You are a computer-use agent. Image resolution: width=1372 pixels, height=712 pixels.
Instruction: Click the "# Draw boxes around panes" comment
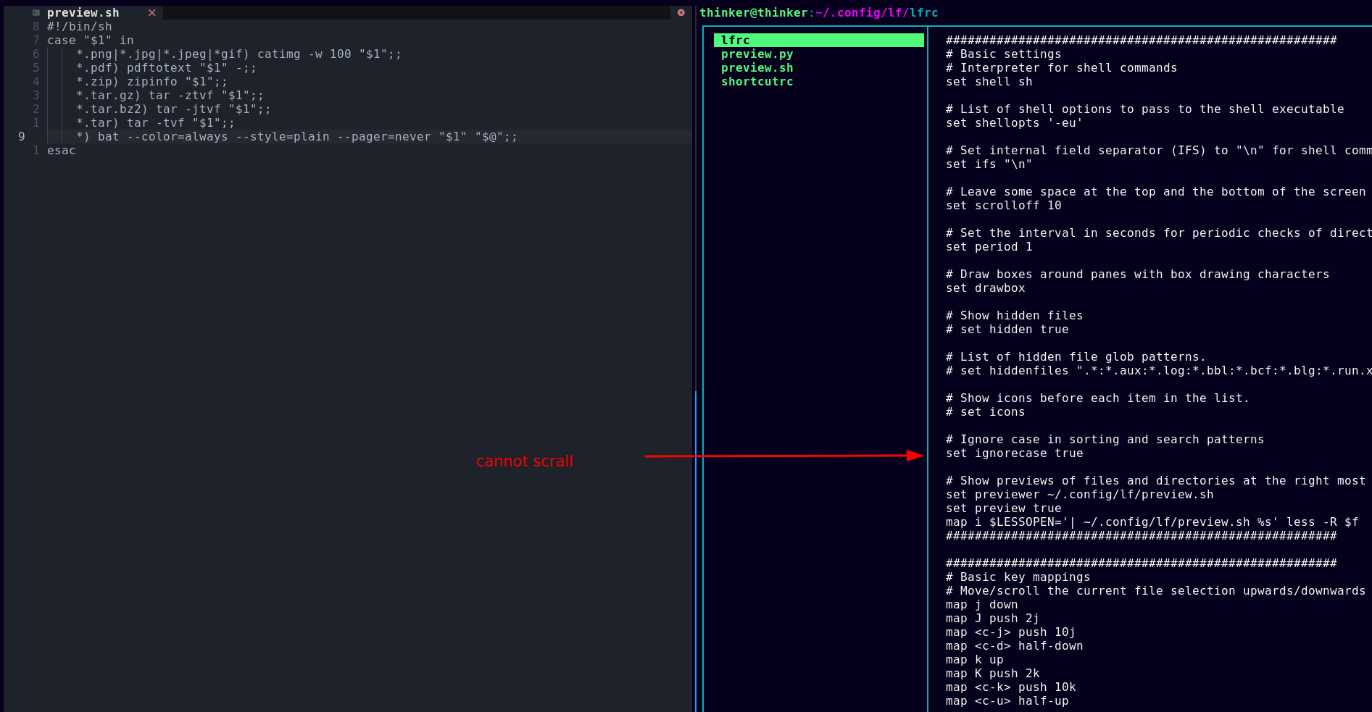point(1137,274)
